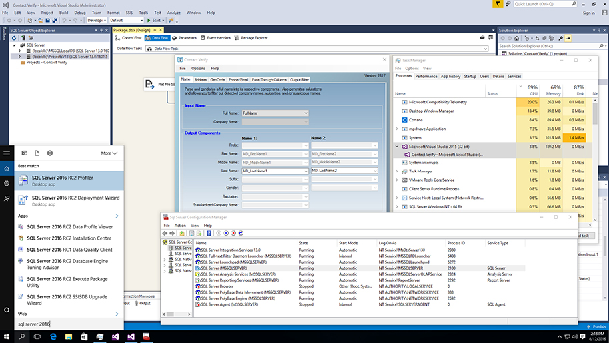Open the Full Name dropdown
The image size is (609, 343).
[x=306, y=113]
